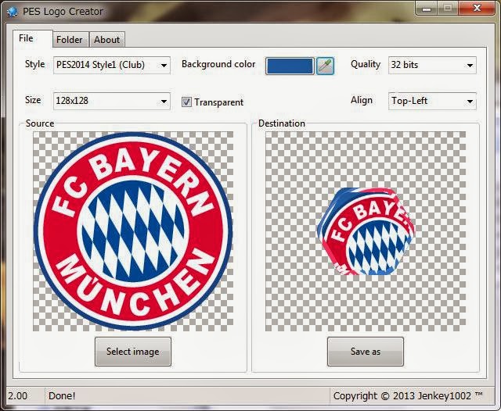501x411 pixels.
Task: Click the 'Background color' label
Action: pyautogui.click(x=218, y=64)
